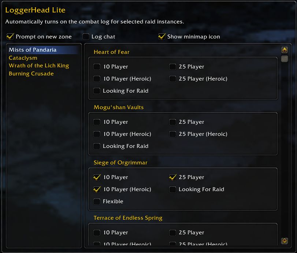This screenshot has height=253, width=297.
Task: Enable Terrace of Endless Spring 25 Player
Action: [x=173, y=233]
